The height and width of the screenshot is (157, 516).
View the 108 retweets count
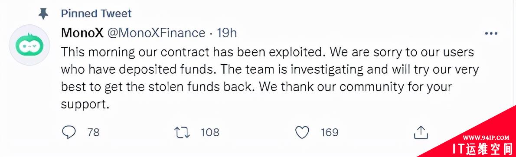pos(210,132)
